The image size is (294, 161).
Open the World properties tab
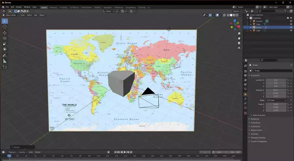tap(245, 89)
